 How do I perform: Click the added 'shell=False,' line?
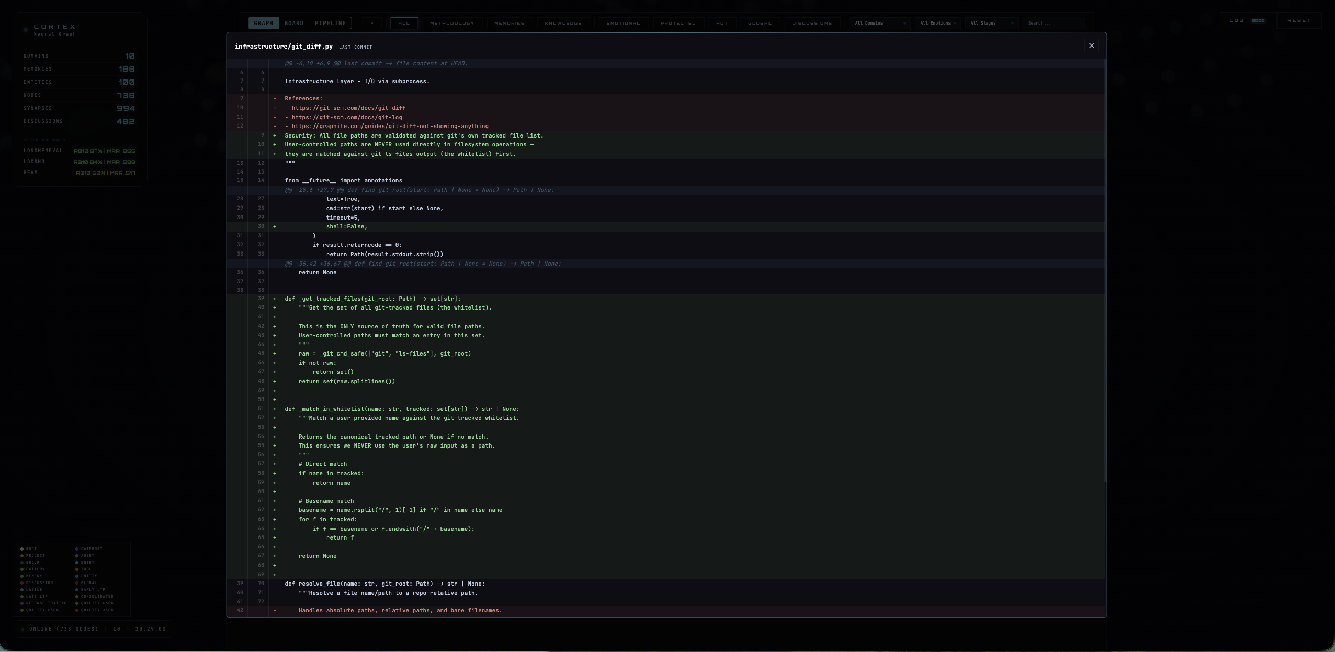665,226
